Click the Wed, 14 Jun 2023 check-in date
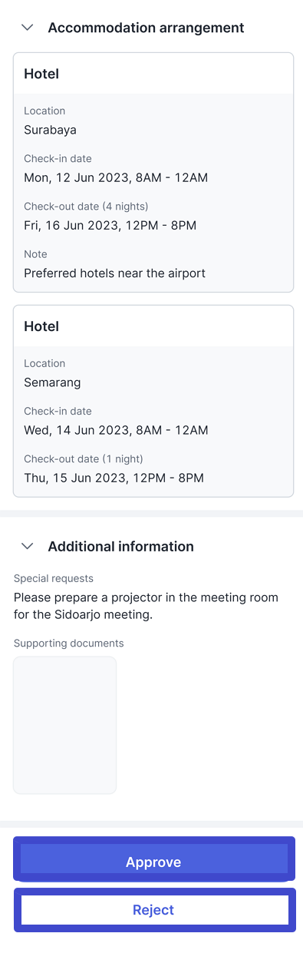 [116, 430]
